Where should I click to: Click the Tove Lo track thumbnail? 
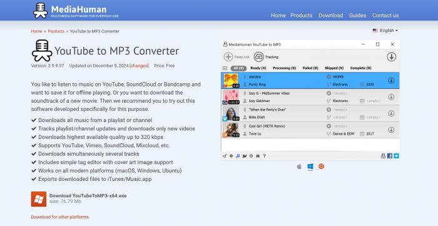pos(231,130)
